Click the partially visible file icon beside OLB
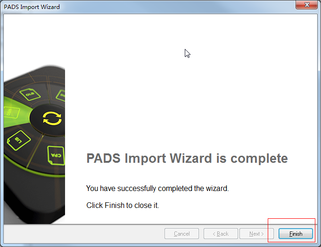321x247 pixels. (x=61, y=96)
